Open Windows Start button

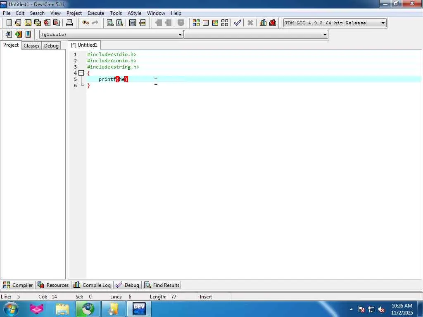[x=11, y=309]
